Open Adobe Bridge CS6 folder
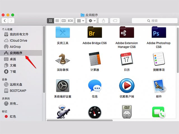Viewport: 179px width, 134px height. [x=95, y=32]
